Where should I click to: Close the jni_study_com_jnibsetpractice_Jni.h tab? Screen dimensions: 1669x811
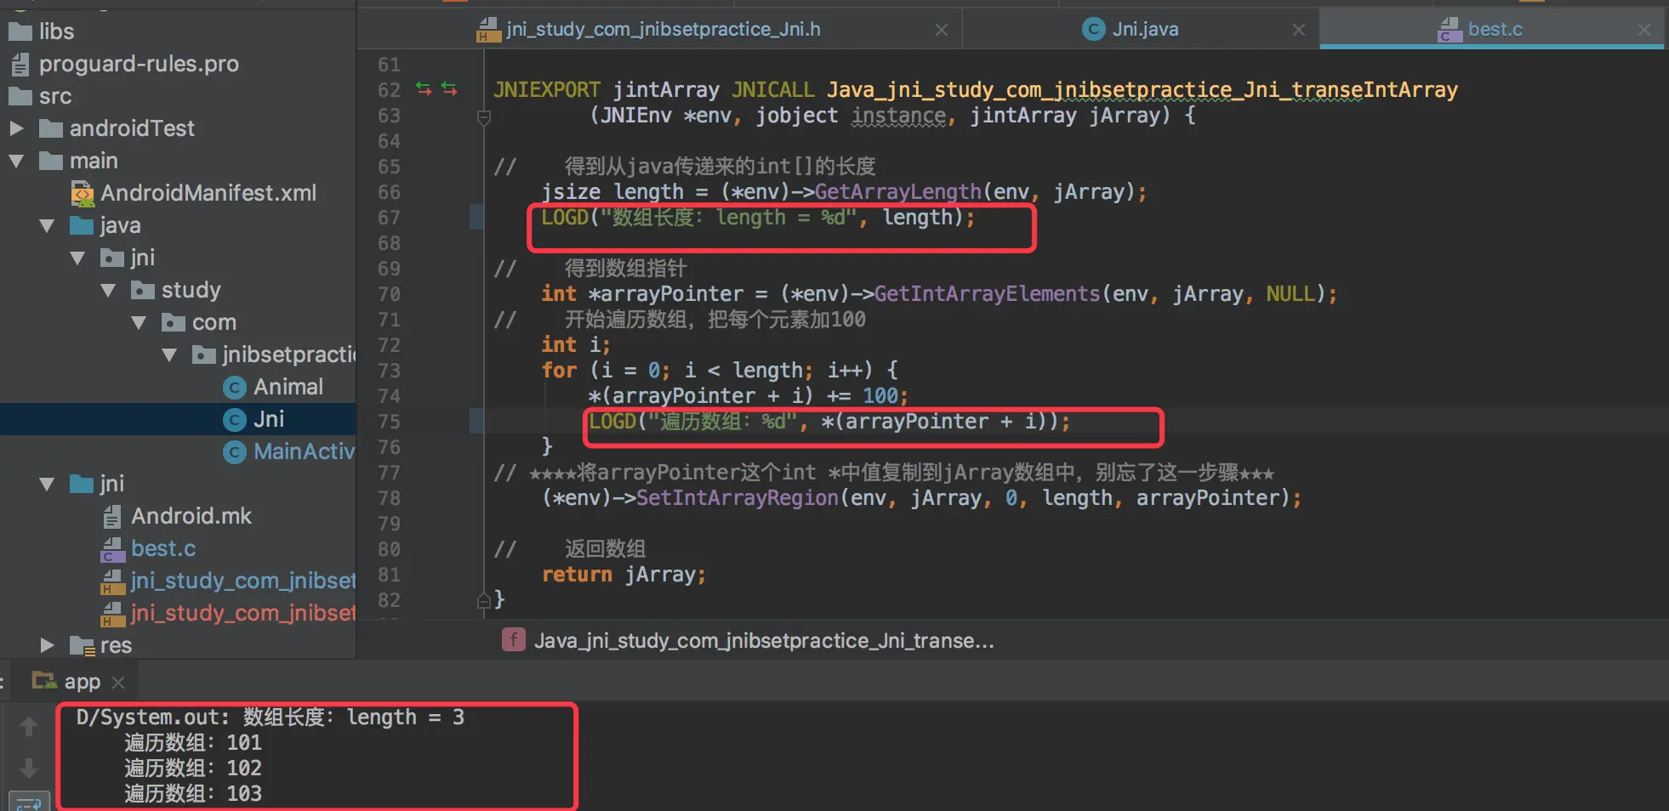[x=942, y=30]
